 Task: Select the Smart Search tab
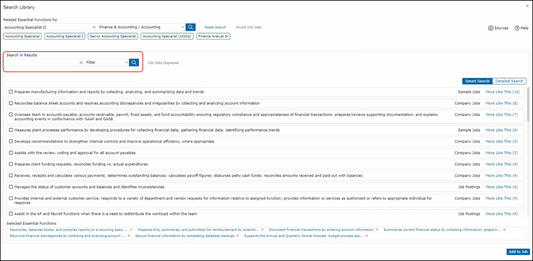[477, 81]
